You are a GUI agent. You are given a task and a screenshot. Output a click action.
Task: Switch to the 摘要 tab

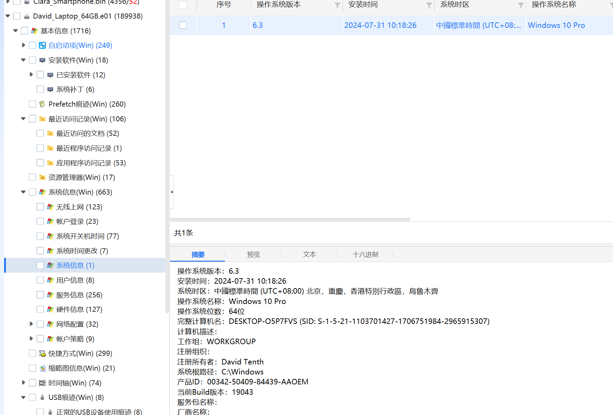pyautogui.click(x=198, y=254)
